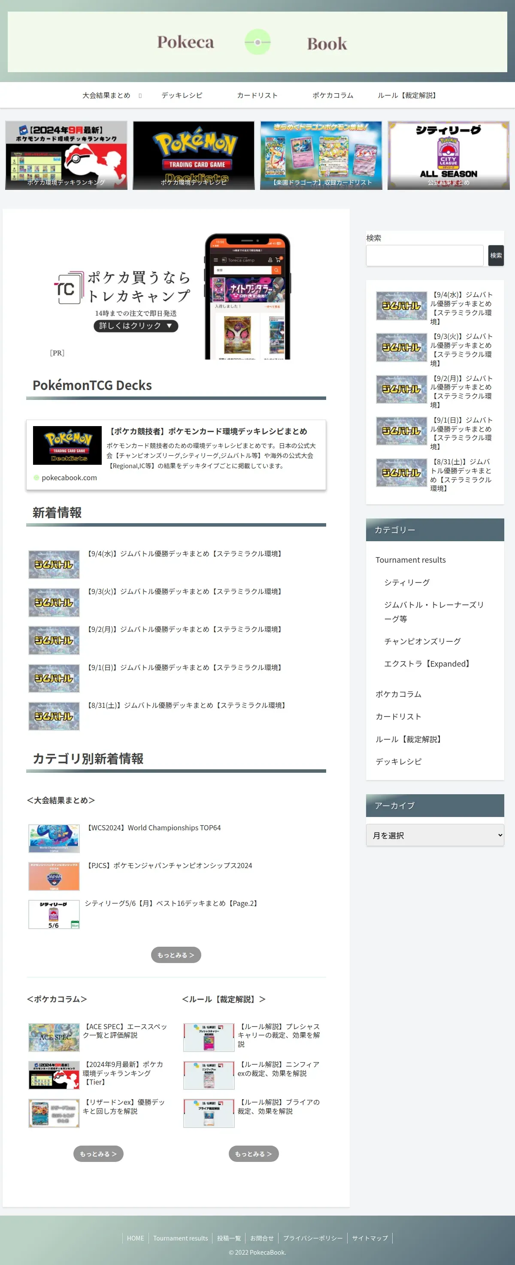Open the ACE SPEC エーススペック一覧 thumbnail
515x1265 pixels.
tap(54, 1037)
